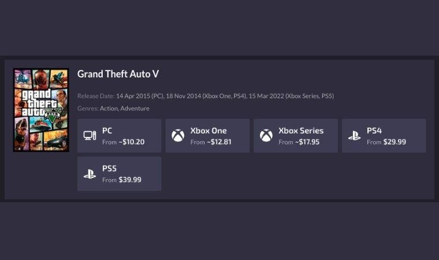The width and height of the screenshot is (439, 260).
Task: Click the PlayStation logo beside PS5
Action: 90,174
